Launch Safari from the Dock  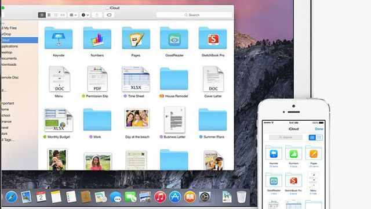point(12,197)
